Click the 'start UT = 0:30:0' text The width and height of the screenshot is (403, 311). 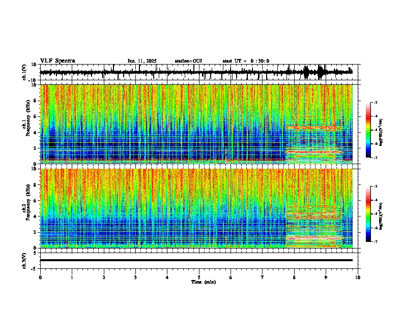click(x=246, y=61)
